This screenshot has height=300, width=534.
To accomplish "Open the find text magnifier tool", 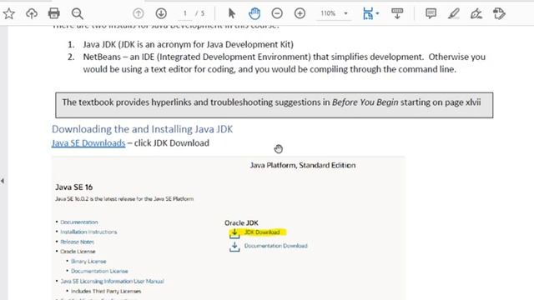I will point(78,13).
